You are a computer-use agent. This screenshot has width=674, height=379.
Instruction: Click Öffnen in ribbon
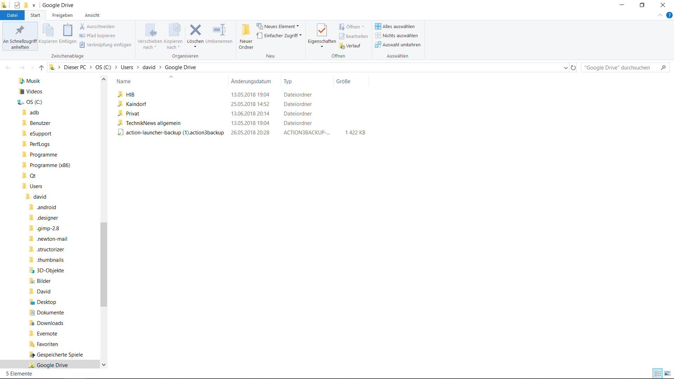click(351, 27)
